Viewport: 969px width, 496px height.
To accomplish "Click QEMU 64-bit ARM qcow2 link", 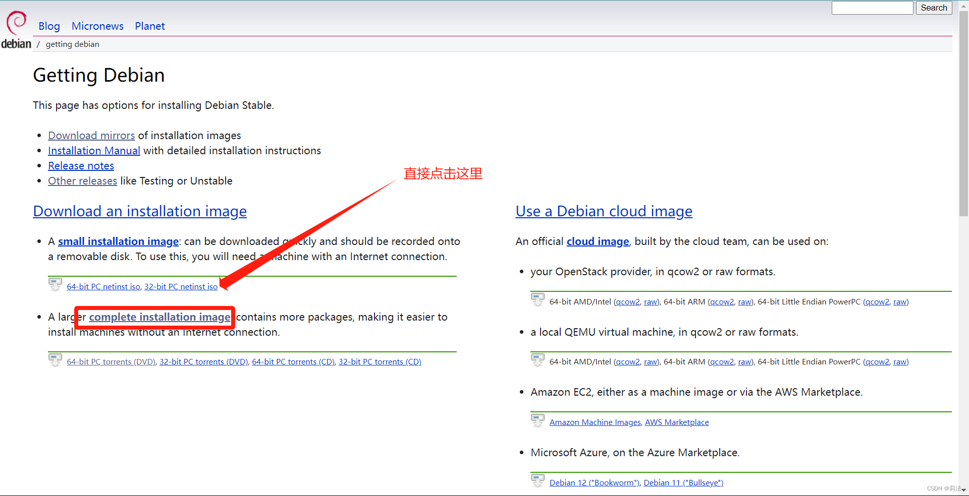I will [x=722, y=362].
